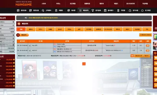
Task: Click the 배팅내역 전체삭제 button
Action: 145,35
